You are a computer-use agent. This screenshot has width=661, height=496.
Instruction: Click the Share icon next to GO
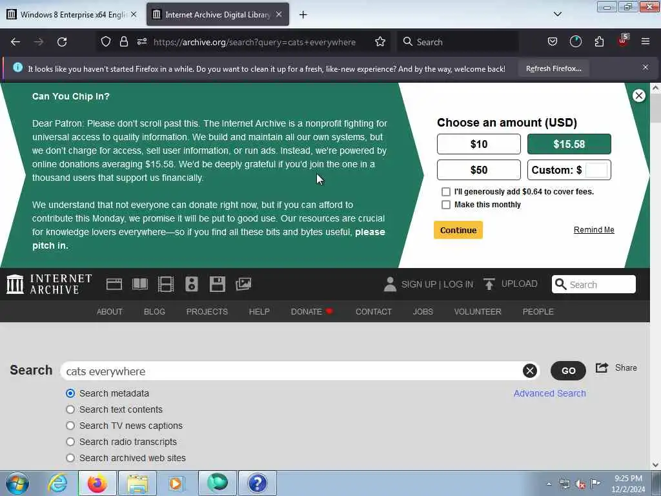(x=602, y=367)
